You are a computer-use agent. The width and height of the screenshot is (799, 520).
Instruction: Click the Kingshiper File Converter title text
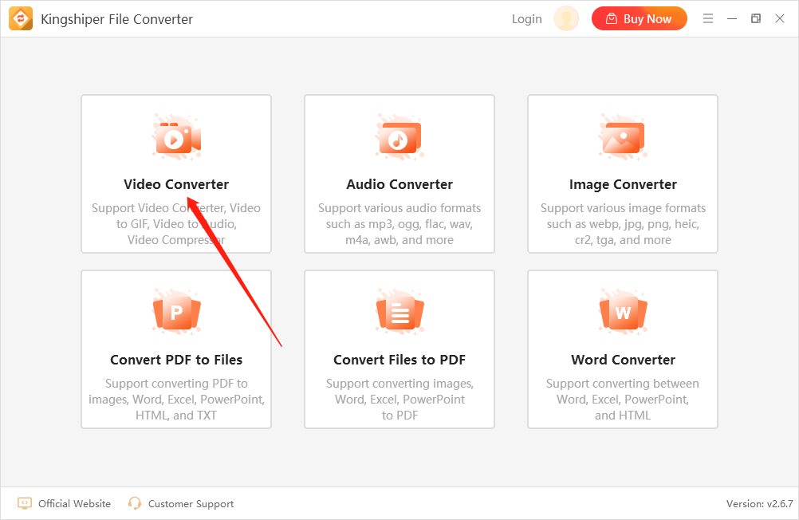[x=116, y=19]
